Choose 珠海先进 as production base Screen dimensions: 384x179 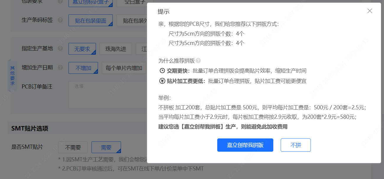pyautogui.click(x=116, y=49)
